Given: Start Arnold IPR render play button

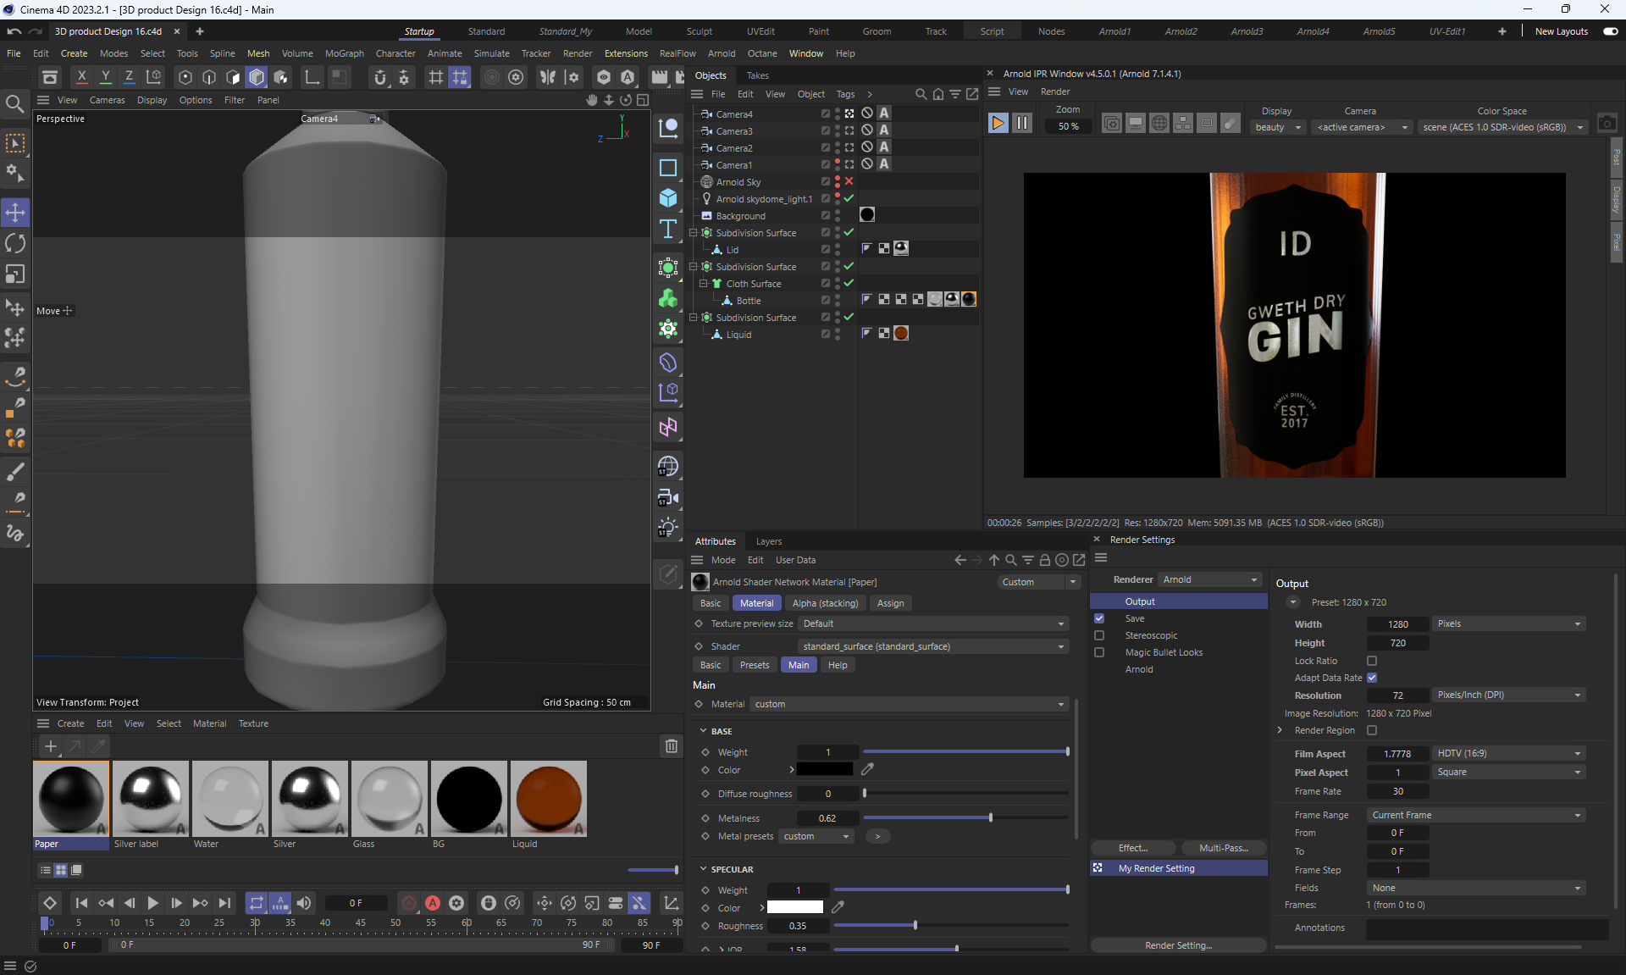Looking at the screenshot, I should [x=998, y=124].
